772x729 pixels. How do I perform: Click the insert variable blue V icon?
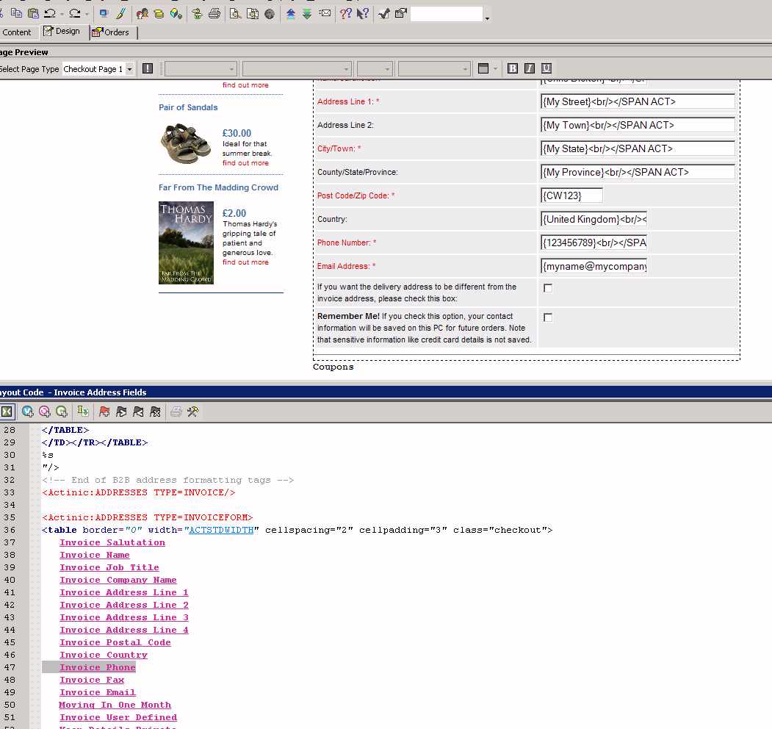[28, 412]
